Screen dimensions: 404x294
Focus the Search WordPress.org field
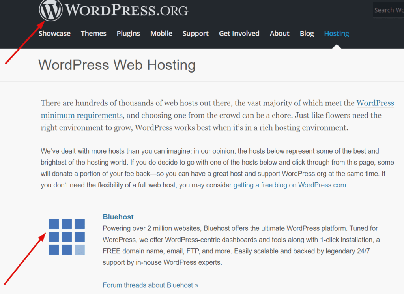coord(389,10)
